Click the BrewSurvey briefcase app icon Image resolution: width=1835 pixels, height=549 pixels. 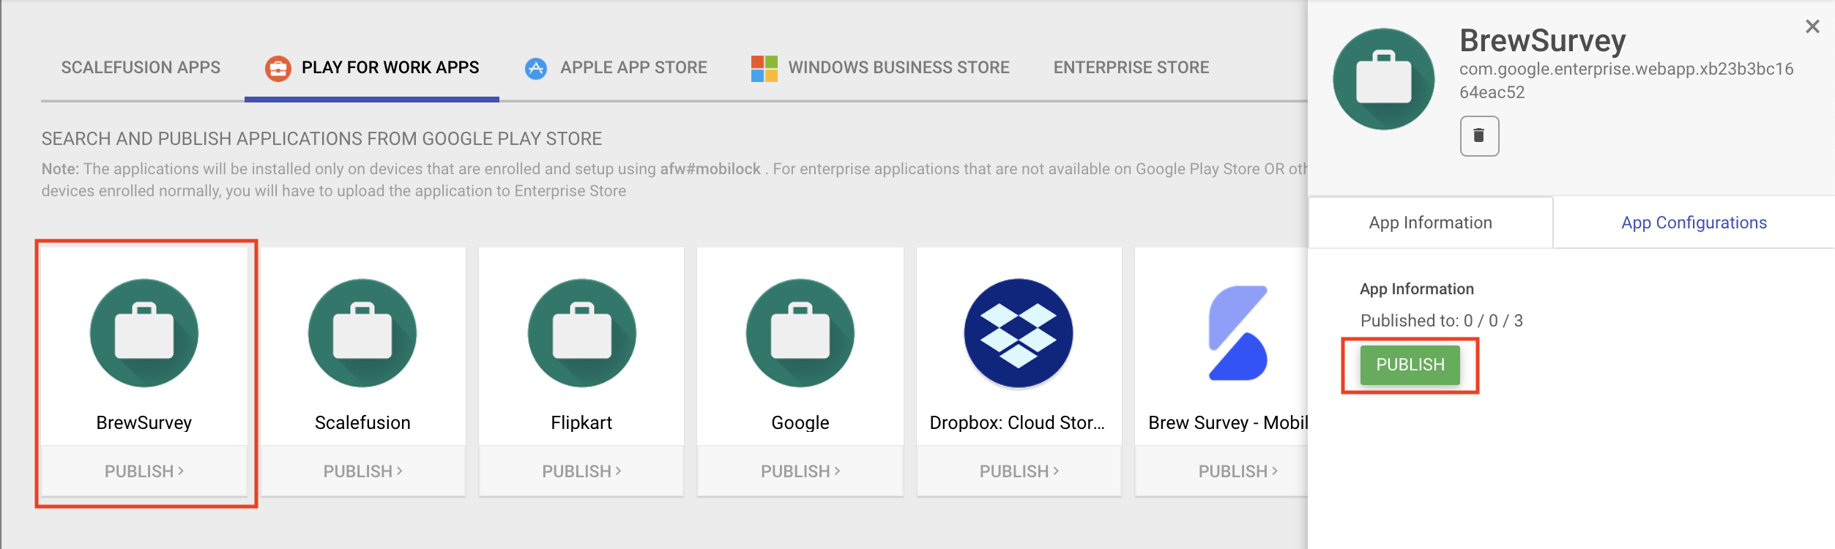(x=144, y=333)
